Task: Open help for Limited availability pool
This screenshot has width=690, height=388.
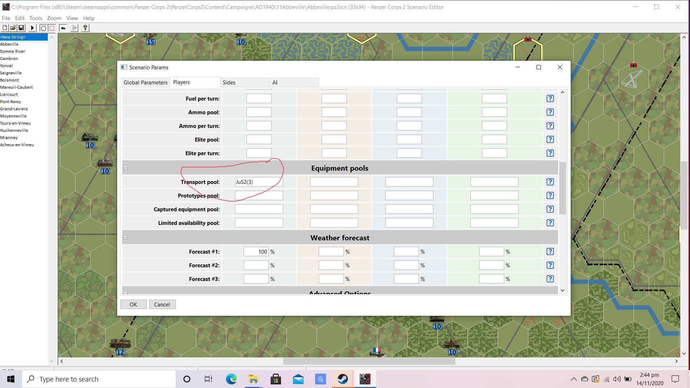Action: coord(550,223)
